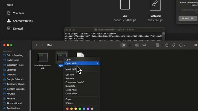The height and width of the screenshot is (111, 198).
Task: Click Move to Bin in the alert dialog
Action: (188, 18)
